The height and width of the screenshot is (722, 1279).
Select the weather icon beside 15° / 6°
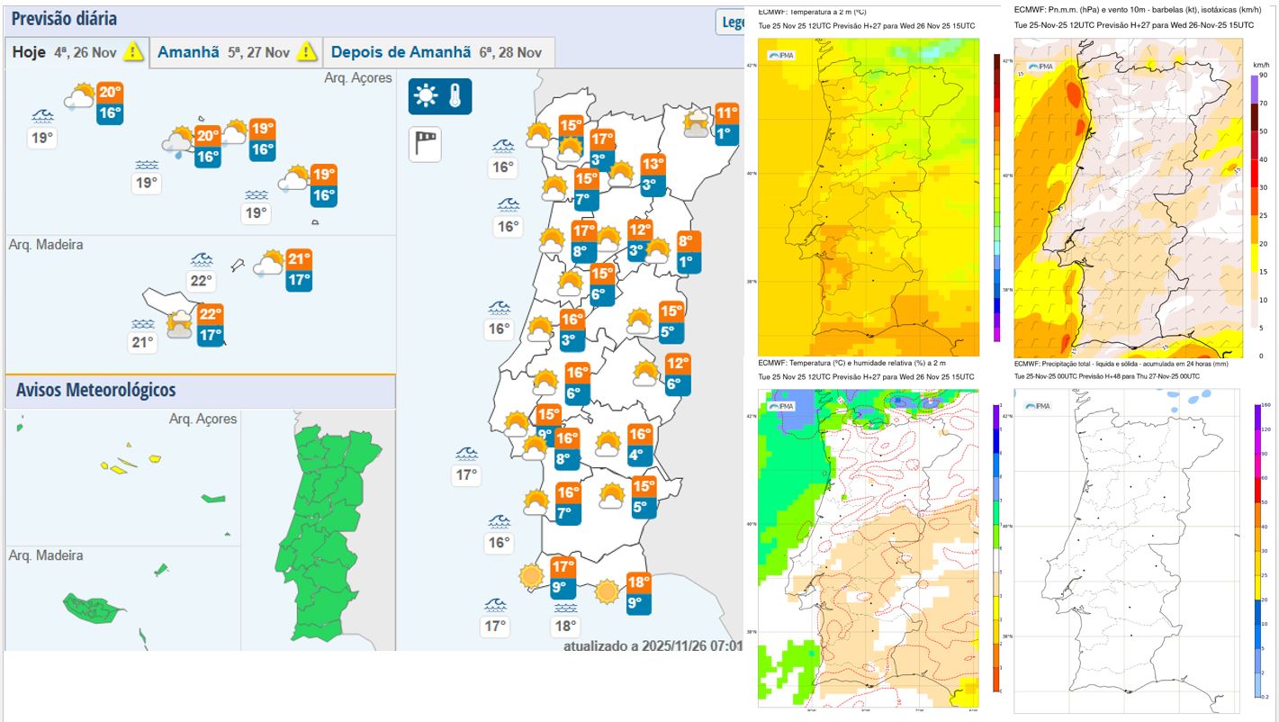point(570,284)
